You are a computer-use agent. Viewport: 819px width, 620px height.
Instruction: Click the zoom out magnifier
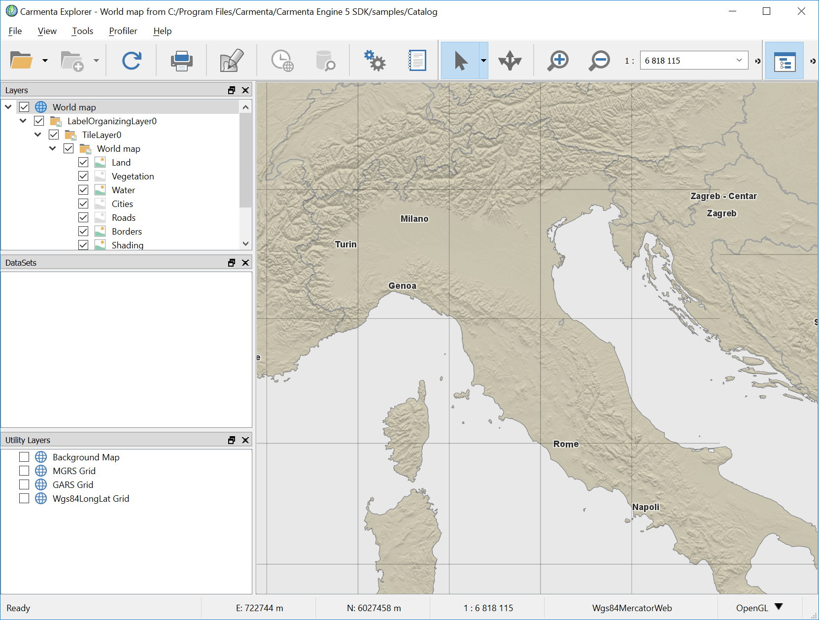tap(599, 61)
